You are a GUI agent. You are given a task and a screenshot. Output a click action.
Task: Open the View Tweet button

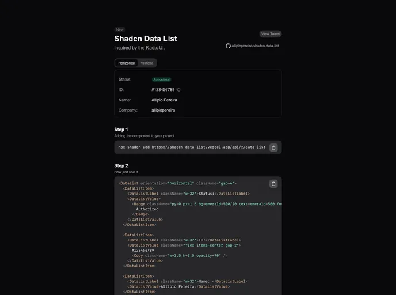coord(271,34)
